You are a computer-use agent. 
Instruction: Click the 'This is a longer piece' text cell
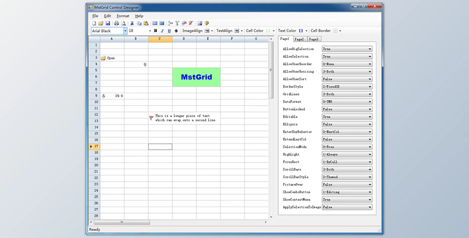[184, 118]
